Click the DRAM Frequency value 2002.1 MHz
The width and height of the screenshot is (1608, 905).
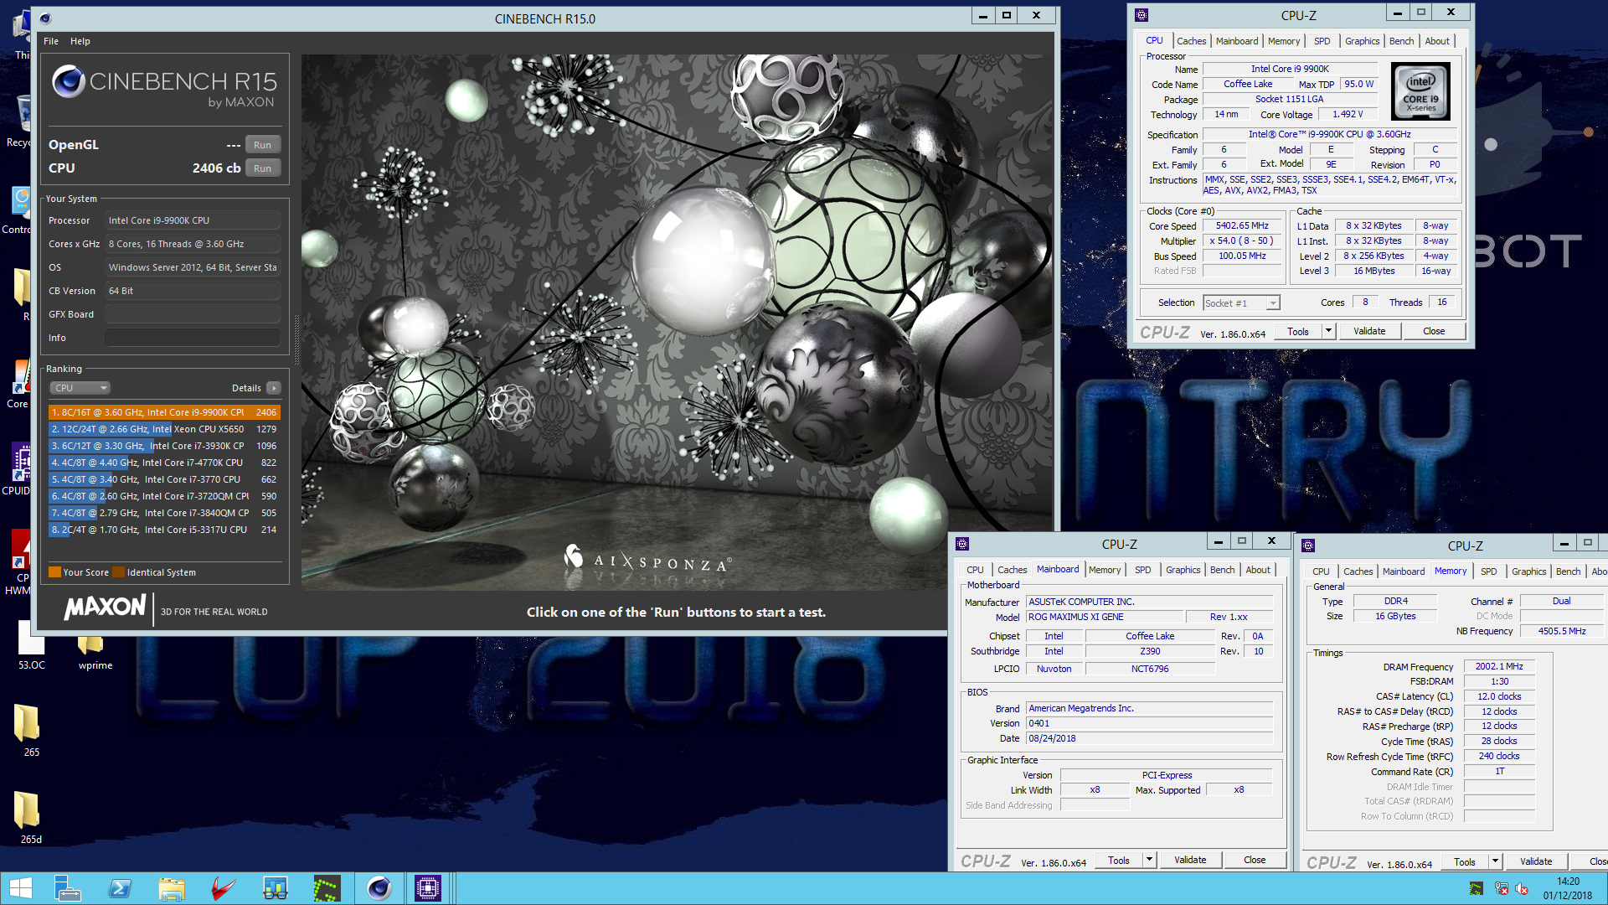[1499, 666]
